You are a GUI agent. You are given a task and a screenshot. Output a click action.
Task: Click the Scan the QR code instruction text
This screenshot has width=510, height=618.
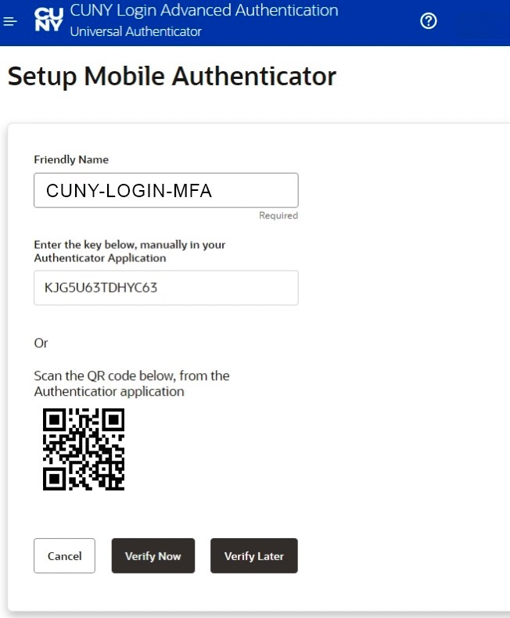tap(131, 383)
